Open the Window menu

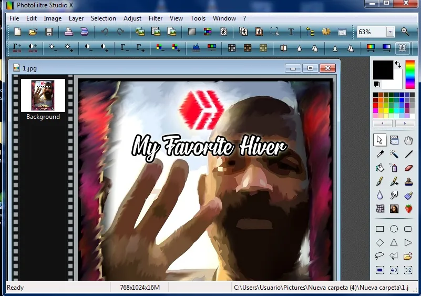click(x=224, y=18)
